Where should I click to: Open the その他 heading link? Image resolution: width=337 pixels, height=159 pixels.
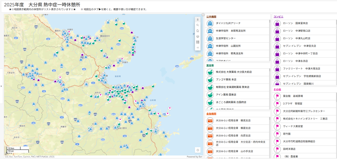(277, 89)
